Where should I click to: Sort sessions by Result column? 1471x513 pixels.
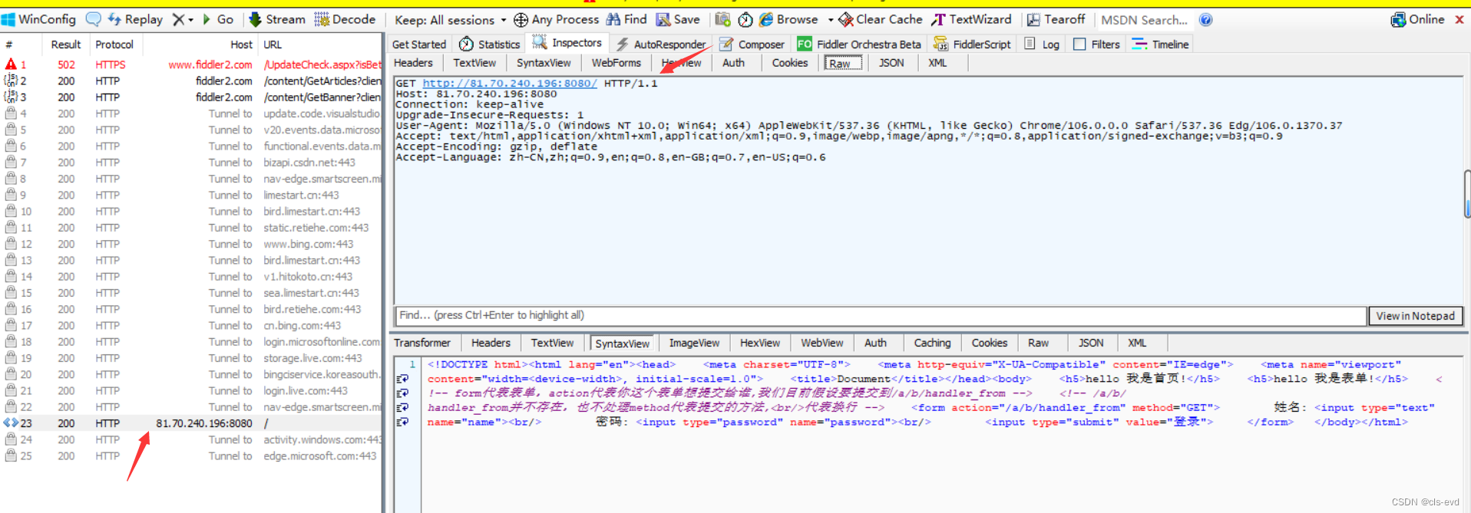point(66,44)
